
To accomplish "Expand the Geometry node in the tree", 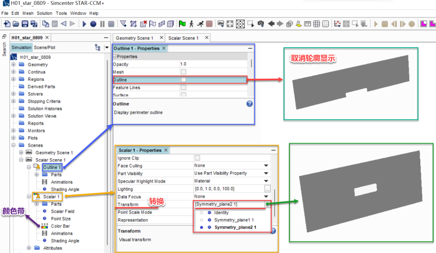I will coord(13,65).
